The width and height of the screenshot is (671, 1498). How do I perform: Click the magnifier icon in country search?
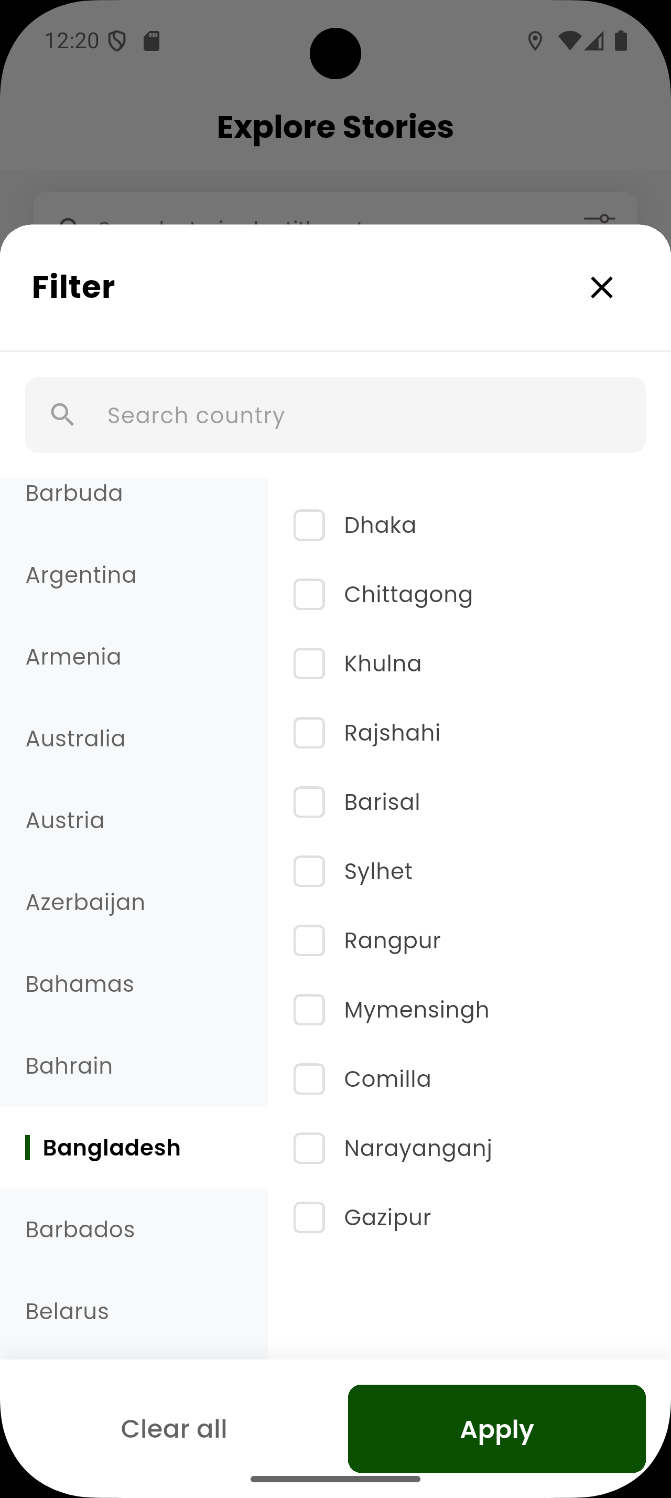[63, 415]
